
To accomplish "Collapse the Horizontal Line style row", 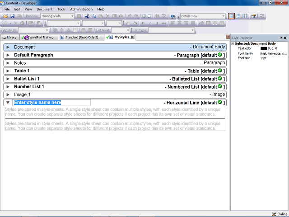I will coord(8,103).
